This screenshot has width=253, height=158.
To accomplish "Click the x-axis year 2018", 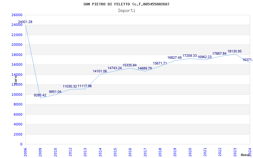I will coord(160,152).
